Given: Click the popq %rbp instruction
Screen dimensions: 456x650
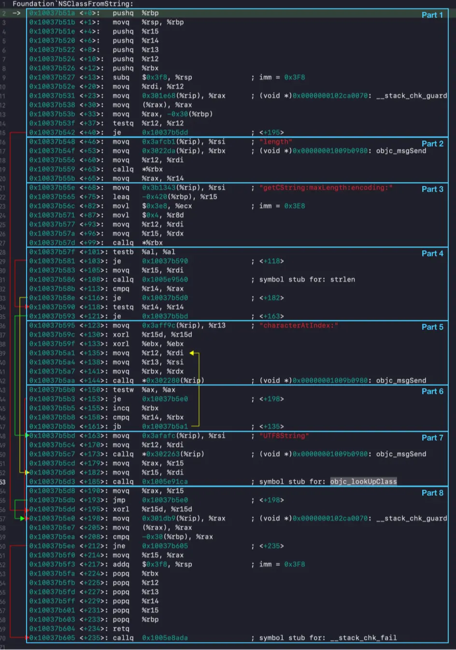Looking at the screenshot, I should coord(135,620).
